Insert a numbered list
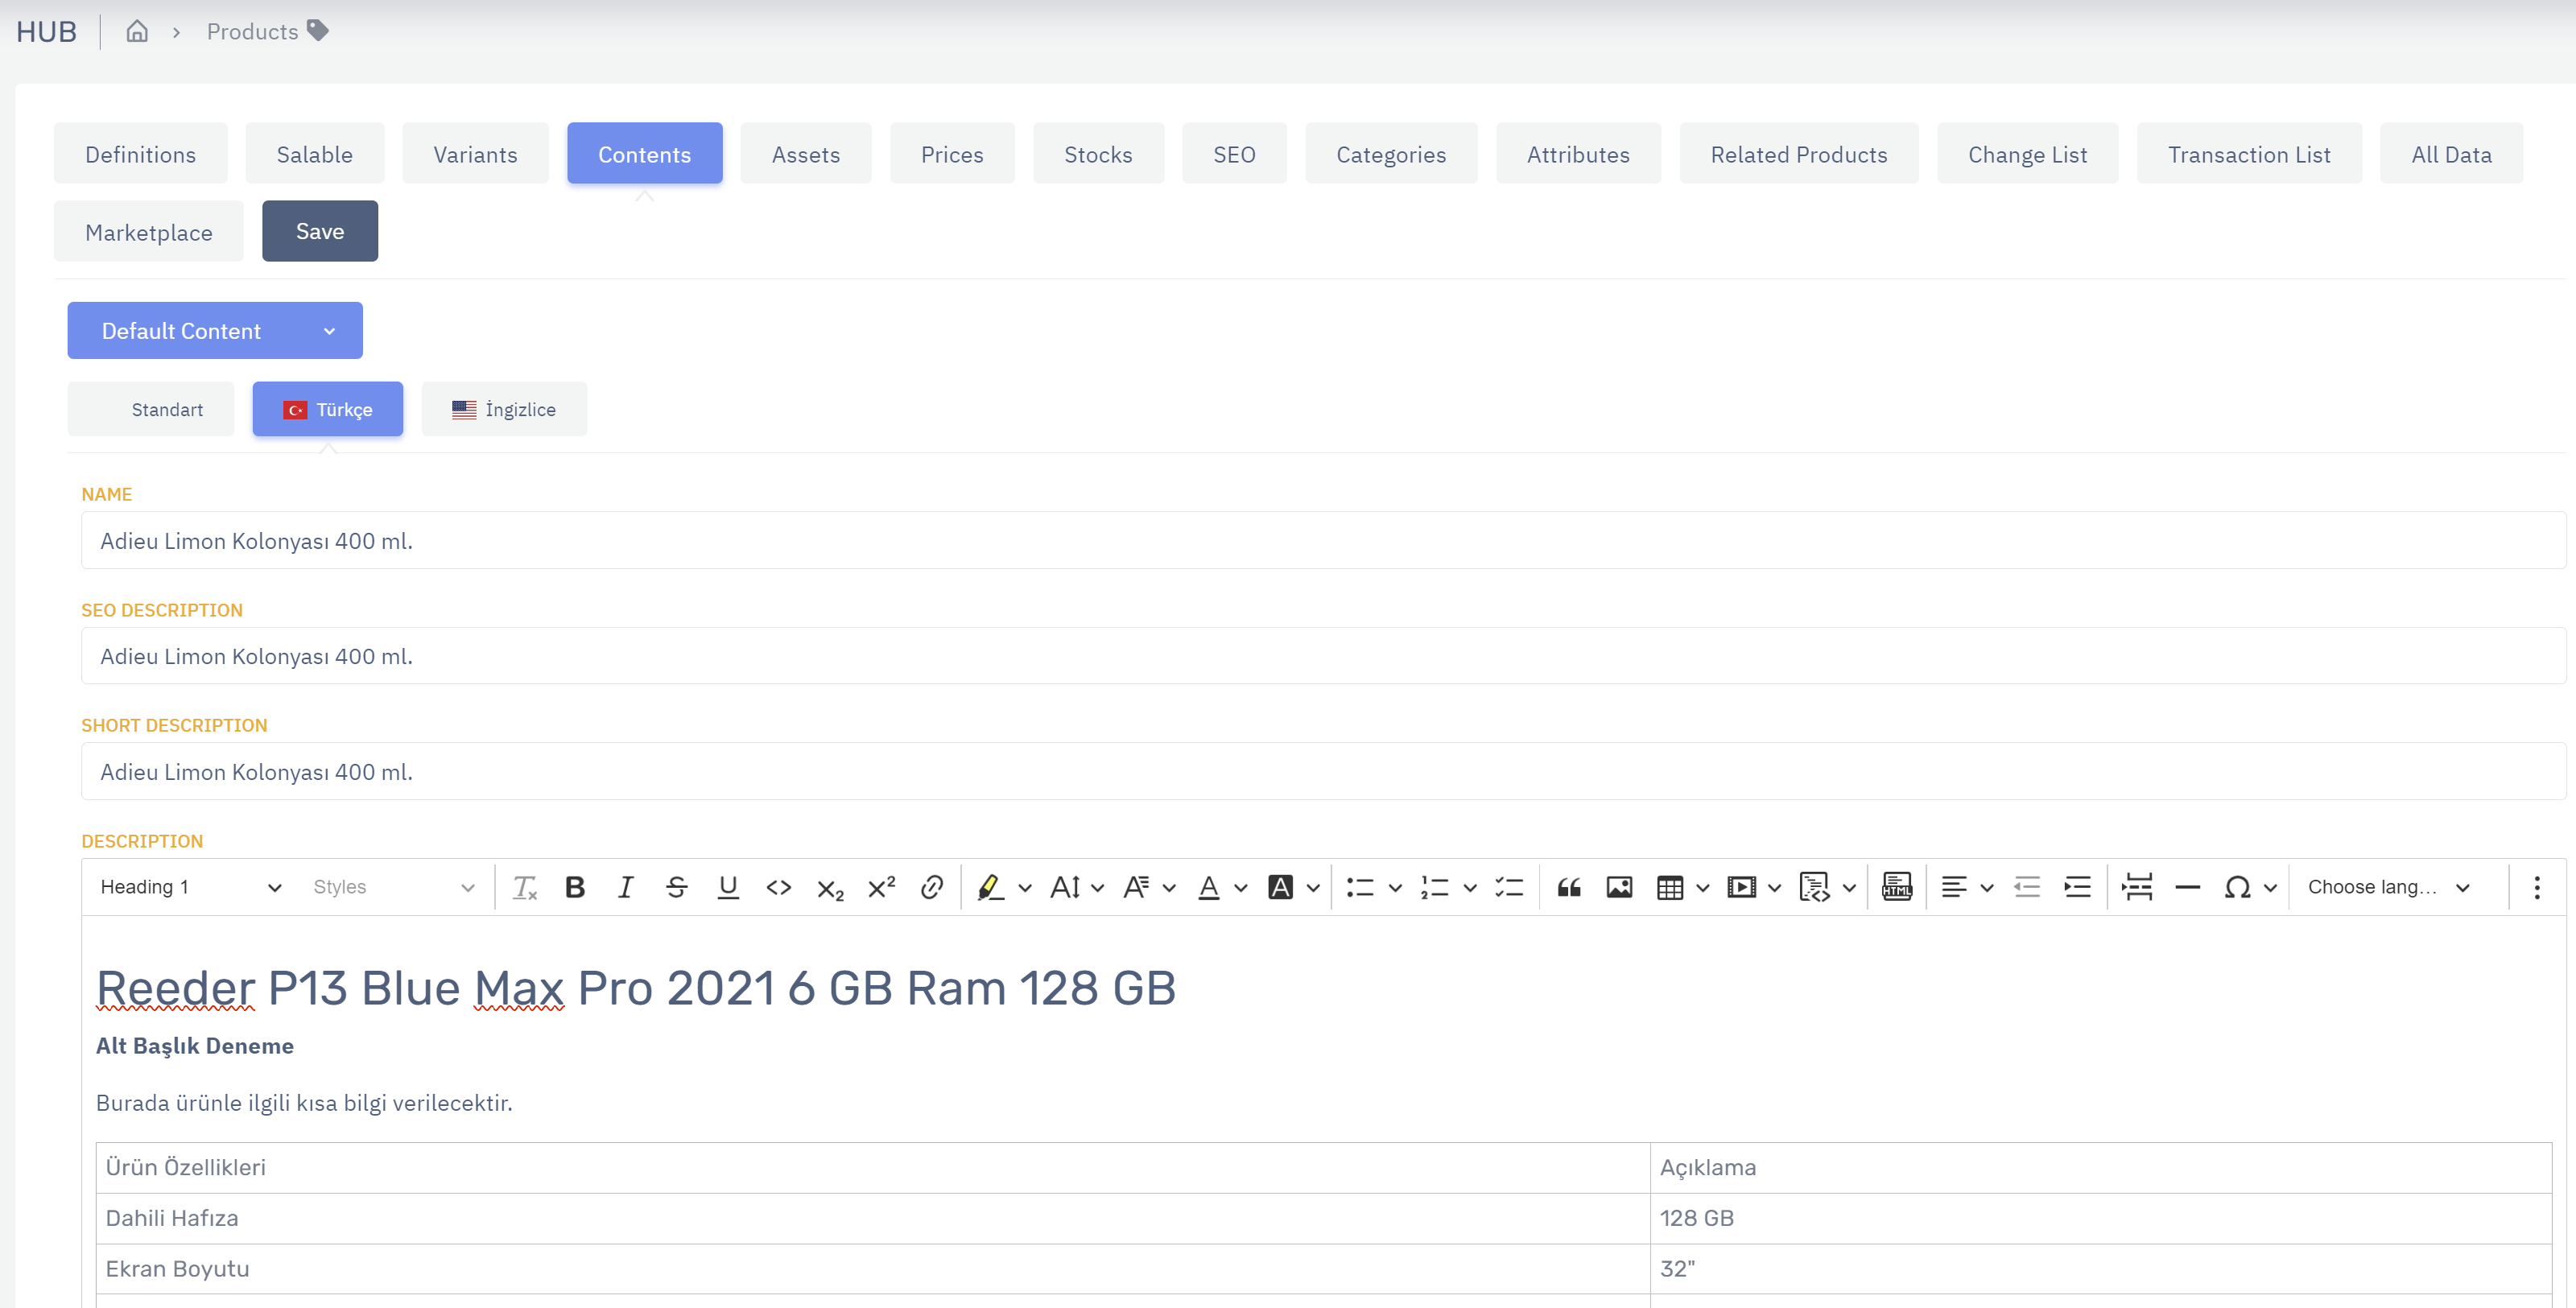This screenshot has width=2576, height=1308. pos(1435,887)
